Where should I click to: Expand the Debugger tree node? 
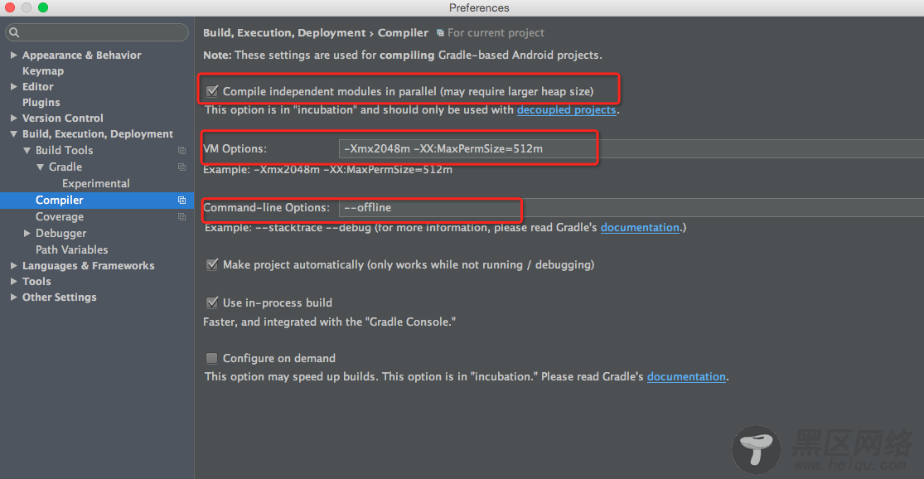[x=27, y=234]
